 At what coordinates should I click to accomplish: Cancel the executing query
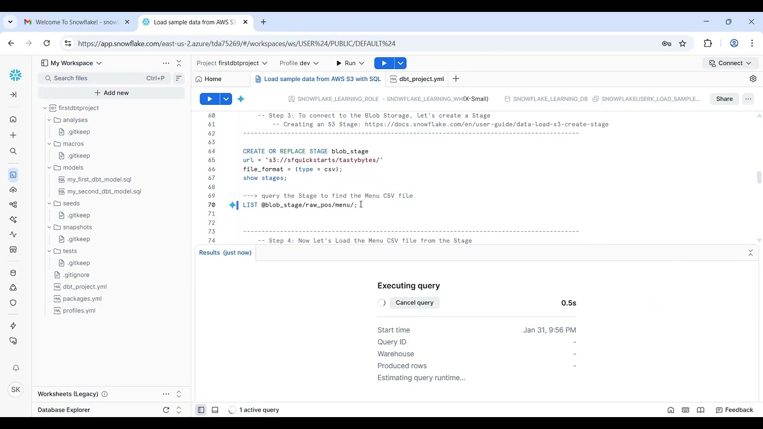coord(414,303)
